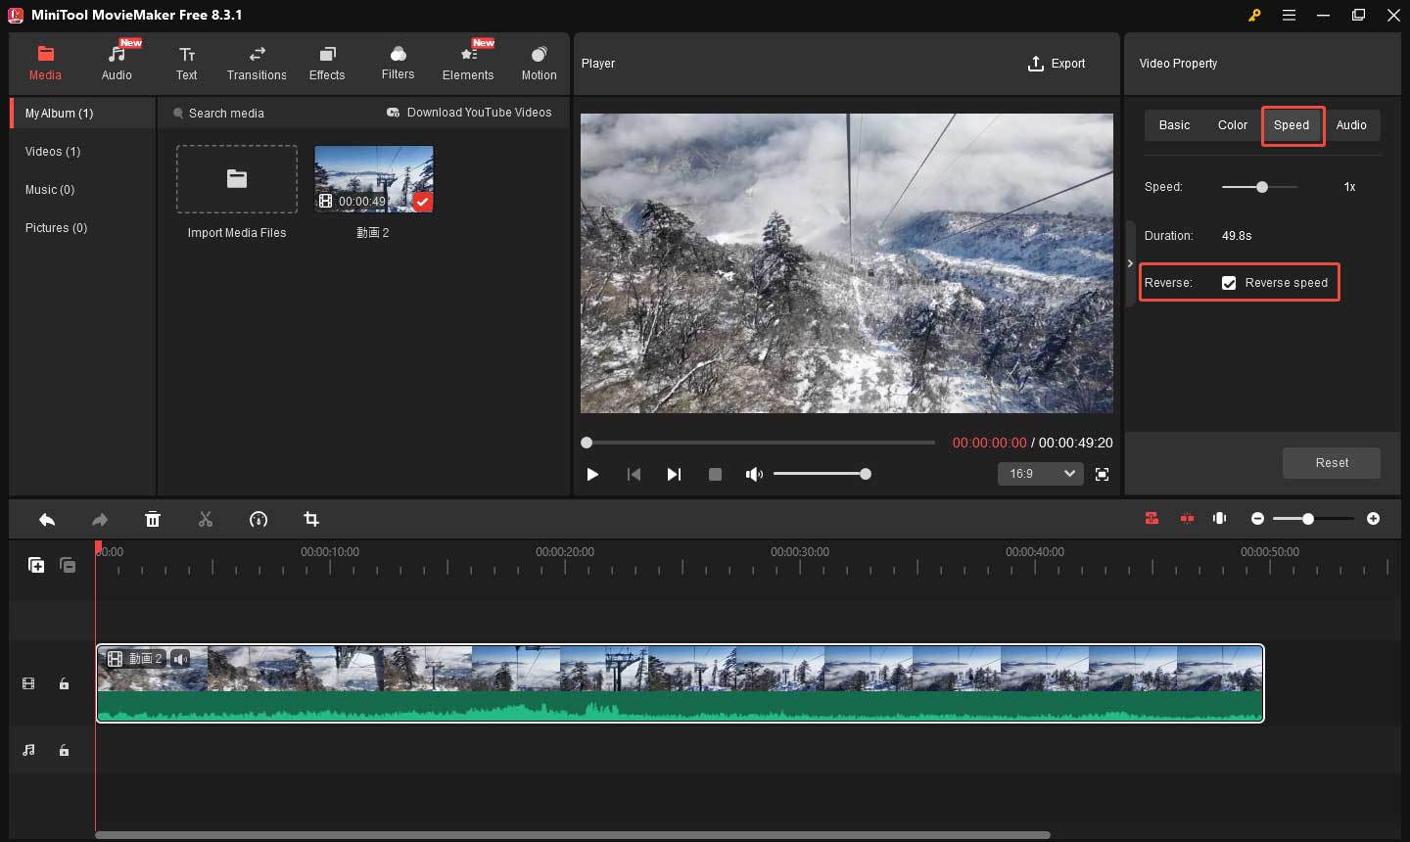The image size is (1410, 842).
Task: Collapse the Video Property panel arrow
Action: pyautogui.click(x=1130, y=263)
